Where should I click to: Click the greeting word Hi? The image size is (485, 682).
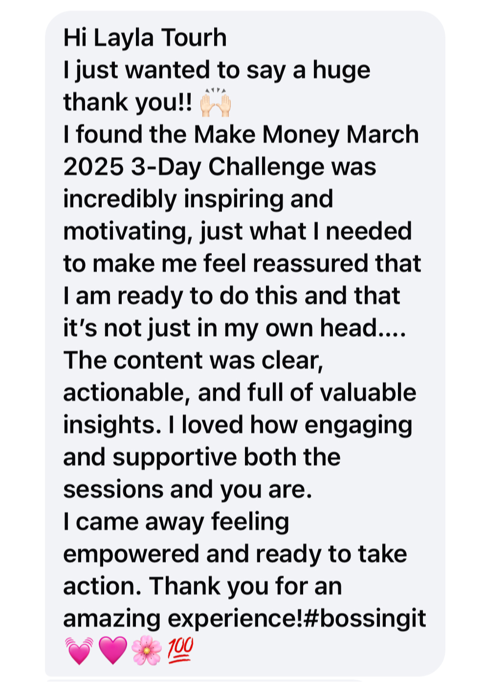coord(75,38)
